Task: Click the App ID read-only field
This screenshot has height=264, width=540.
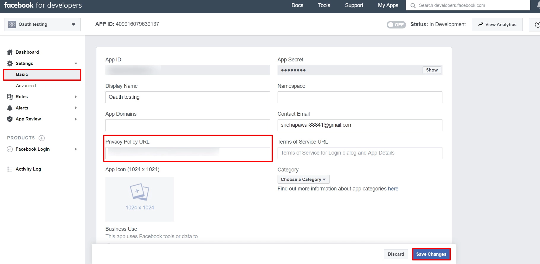Action: (x=188, y=70)
